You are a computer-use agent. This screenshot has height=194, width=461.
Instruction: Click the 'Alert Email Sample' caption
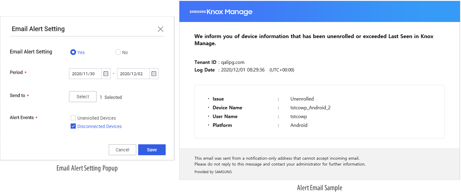pyautogui.click(x=319, y=188)
